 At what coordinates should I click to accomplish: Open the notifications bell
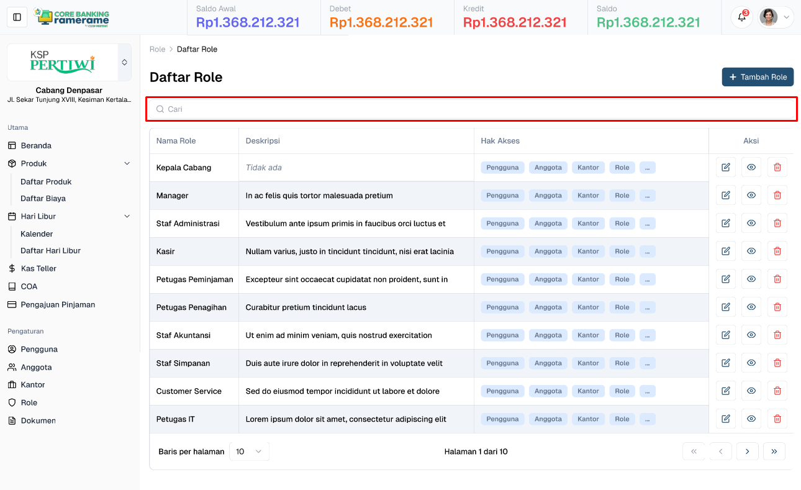click(x=741, y=17)
